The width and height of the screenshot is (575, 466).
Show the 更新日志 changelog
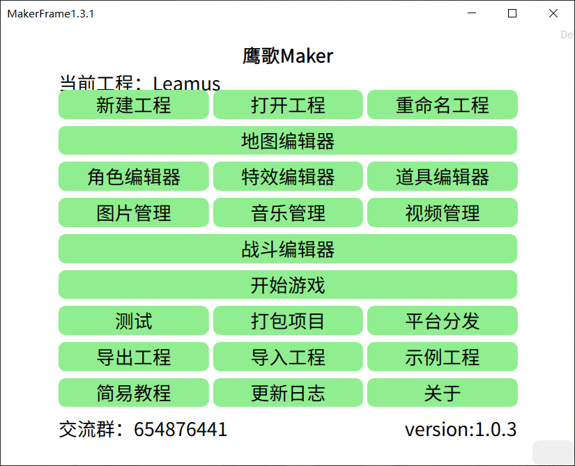coord(288,393)
